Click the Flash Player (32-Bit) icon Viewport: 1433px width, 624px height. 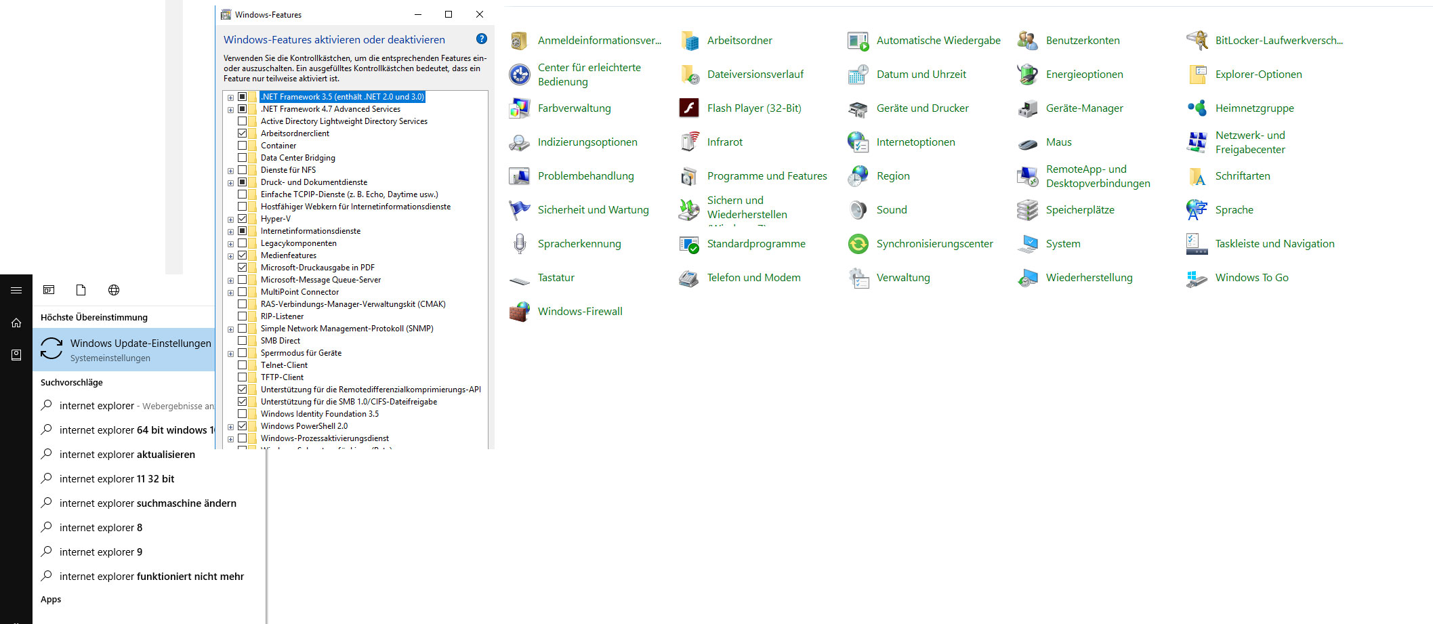[x=689, y=108]
